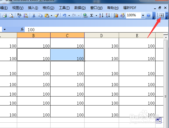Click the vertical scrollbar up arrow

point(166,37)
